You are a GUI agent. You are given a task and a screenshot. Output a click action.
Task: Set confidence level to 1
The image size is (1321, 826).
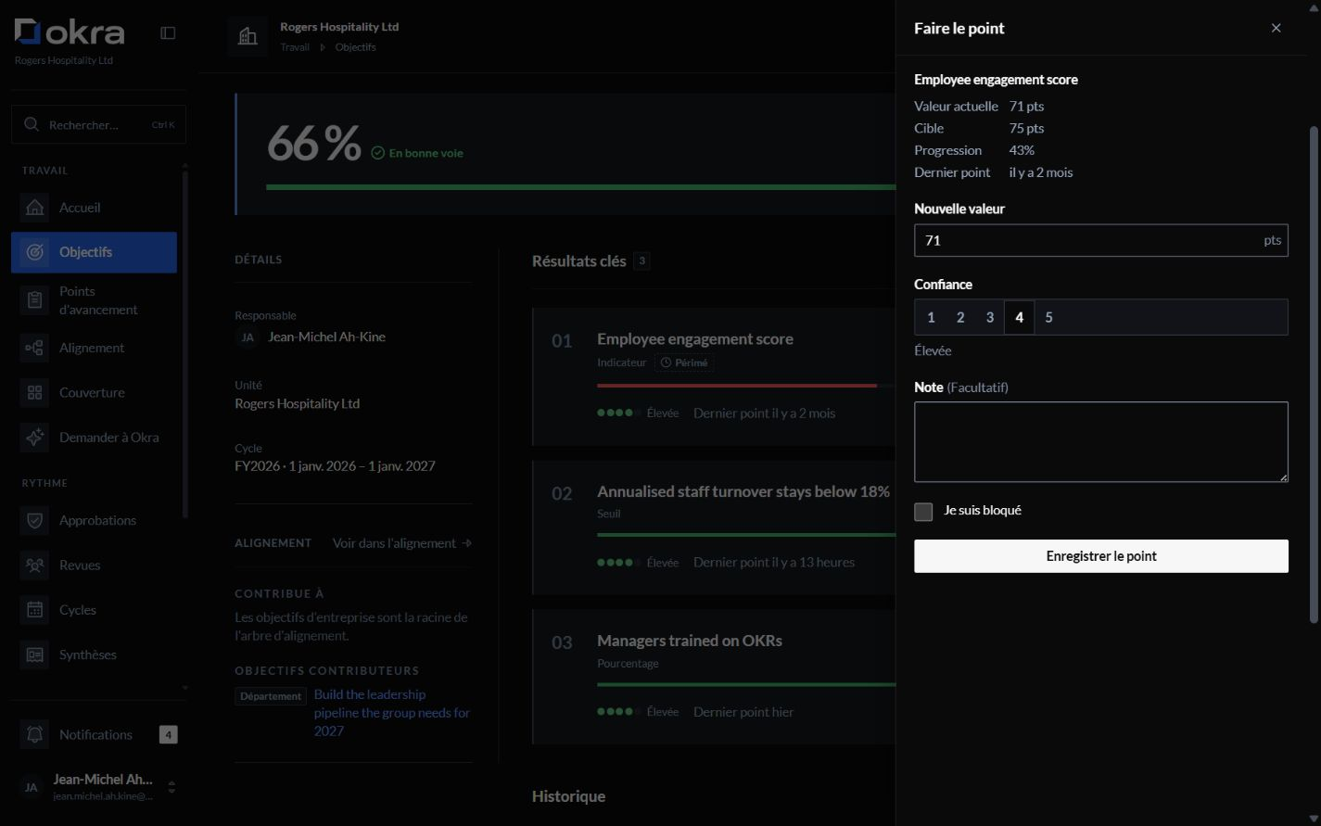point(931,317)
